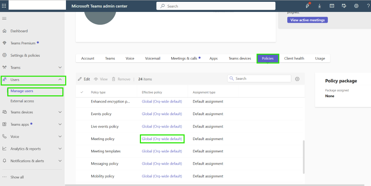Click the Analytics & reports chart icon
The image size is (371, 186).
4,148
